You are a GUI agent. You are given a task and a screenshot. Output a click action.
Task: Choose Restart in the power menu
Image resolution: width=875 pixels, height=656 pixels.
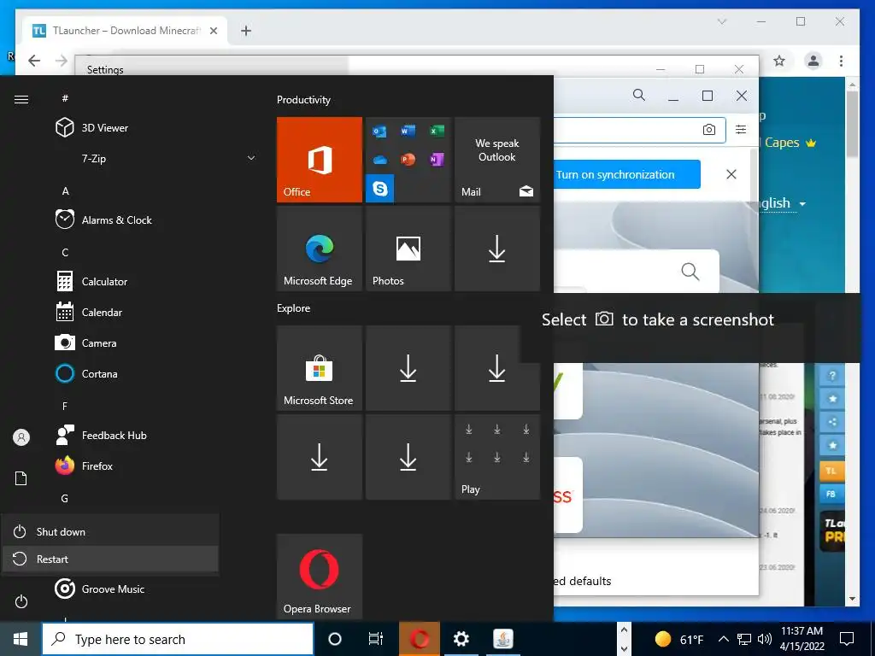pos(110,559)
